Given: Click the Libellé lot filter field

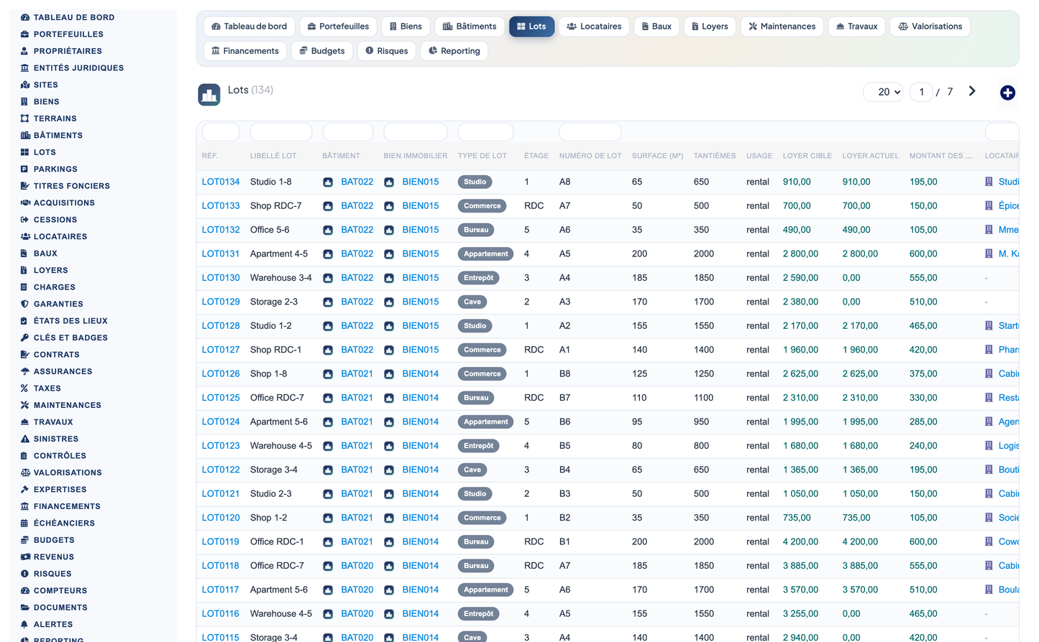Looking at the screenshot, I should (x=281, y=132).
